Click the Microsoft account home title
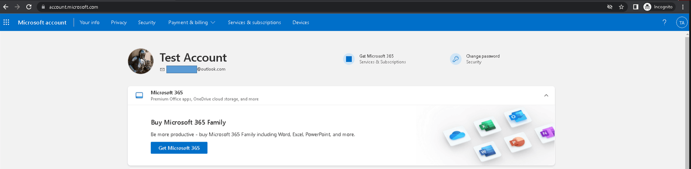691x169 pixels. point(42,23)
